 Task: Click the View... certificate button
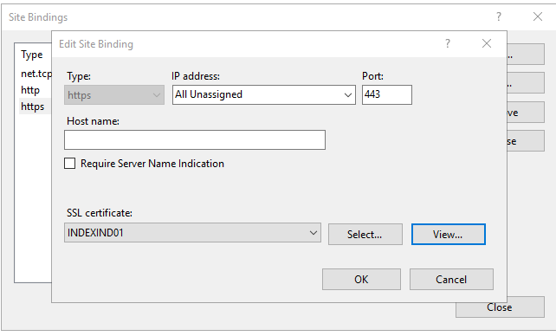coord(449,234)
